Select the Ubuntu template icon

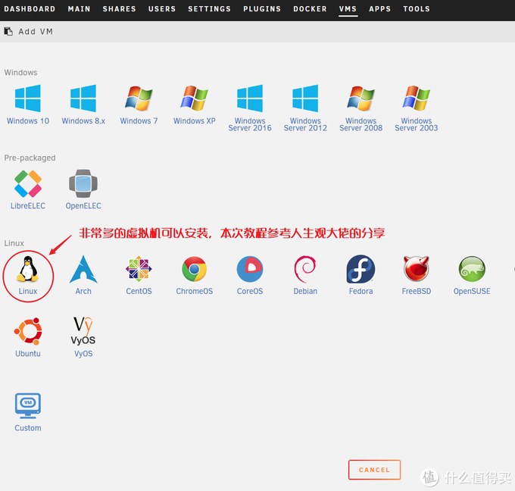(x=28, y=332)
